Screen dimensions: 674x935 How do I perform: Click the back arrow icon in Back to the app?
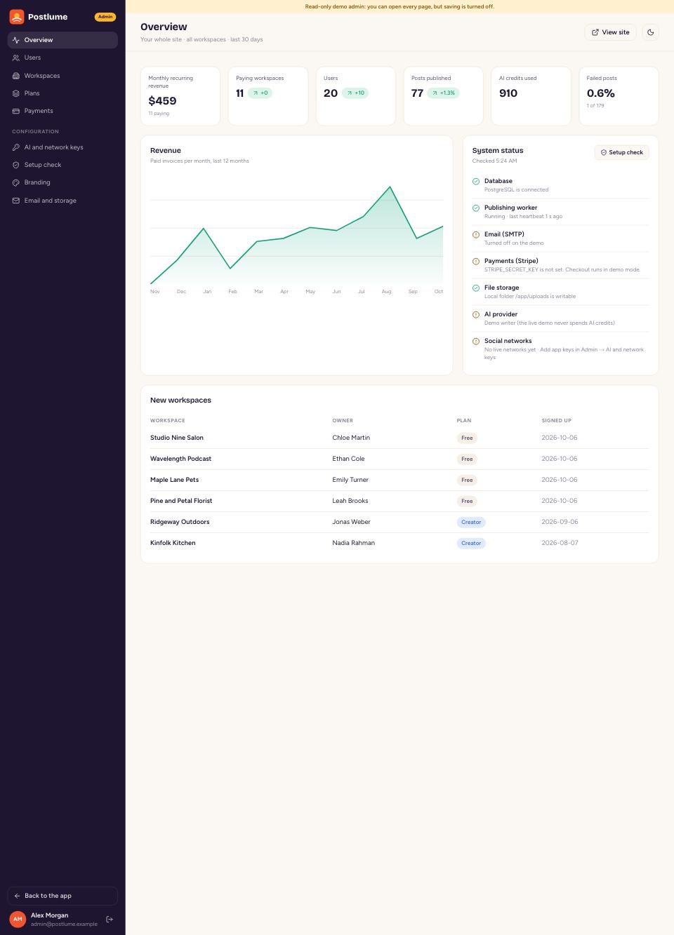pos(17,896)
